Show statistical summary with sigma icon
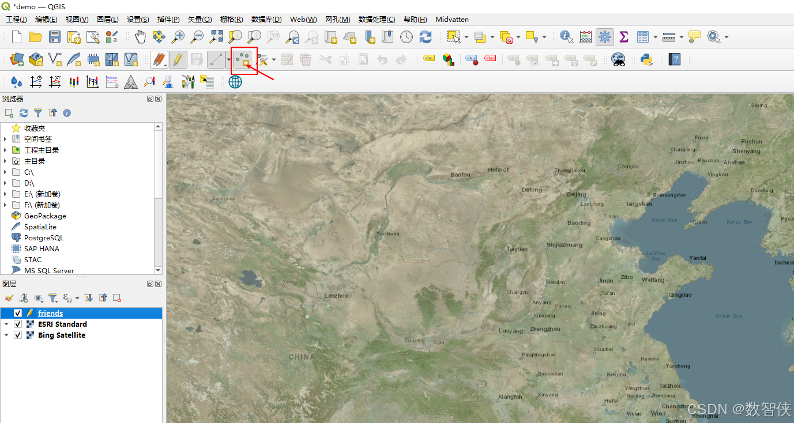Image resolution: width=794 pixels, height=423 pixels. pyautogui.click(x=623, y=37)
